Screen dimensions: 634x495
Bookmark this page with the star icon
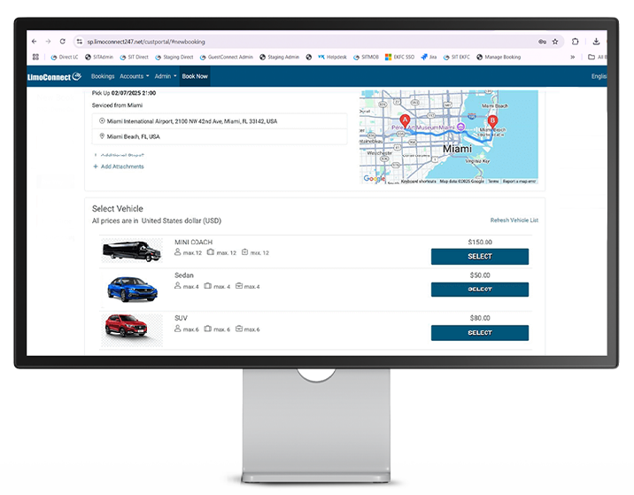pos(555,41)
